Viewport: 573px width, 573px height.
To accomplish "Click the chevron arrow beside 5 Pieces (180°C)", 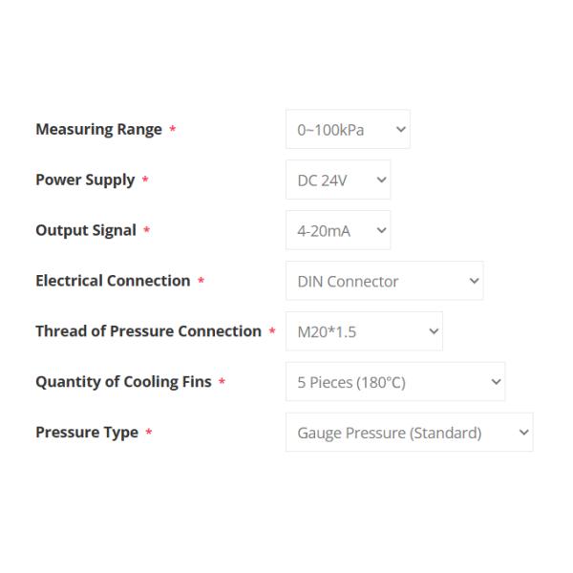I will pos(495,382).
